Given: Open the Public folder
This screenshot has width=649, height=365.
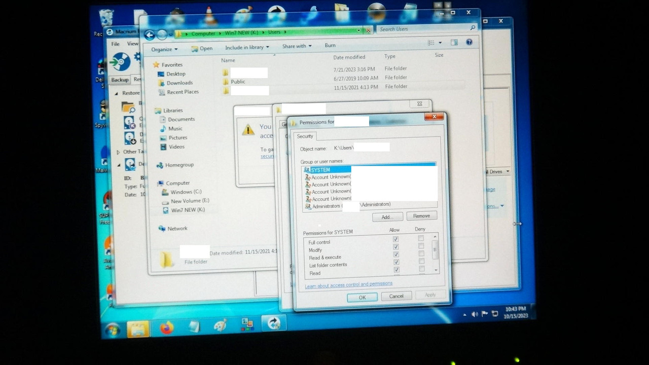Looking at the screenshot, I should [x=238, y=82].
